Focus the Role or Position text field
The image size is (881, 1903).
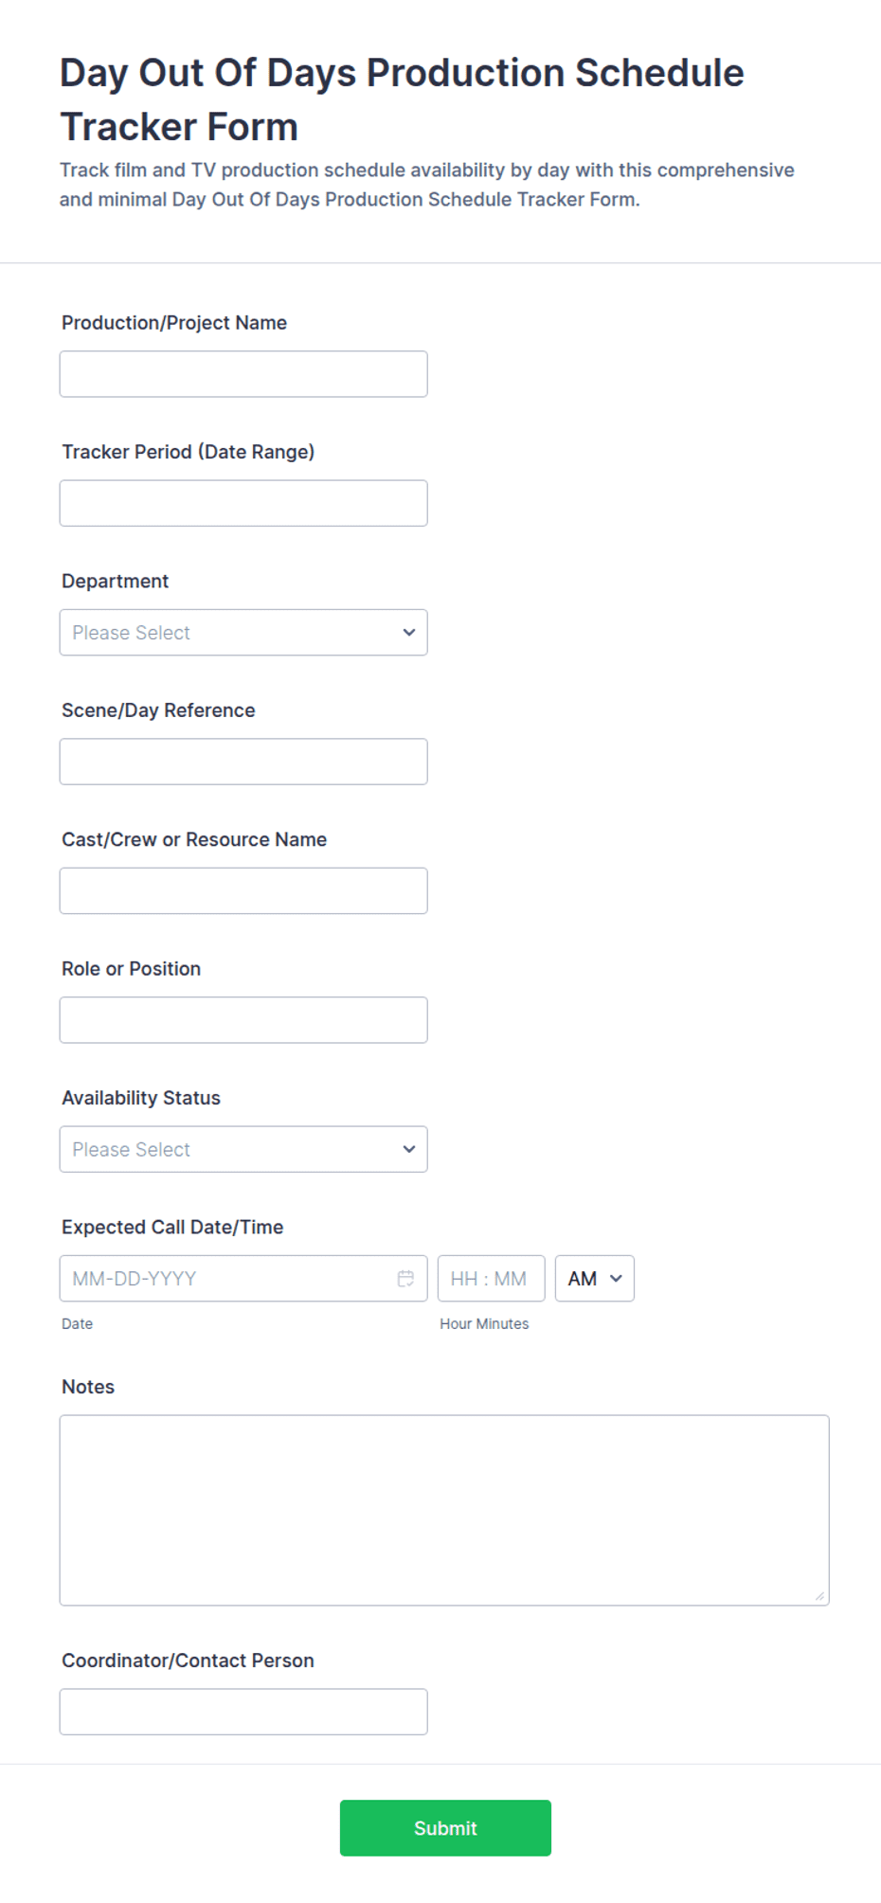tap(243, 1020)
